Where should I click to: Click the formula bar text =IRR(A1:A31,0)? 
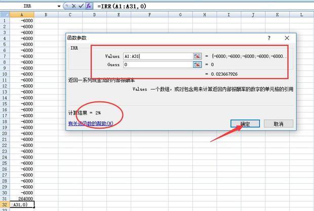click(122, 6)
